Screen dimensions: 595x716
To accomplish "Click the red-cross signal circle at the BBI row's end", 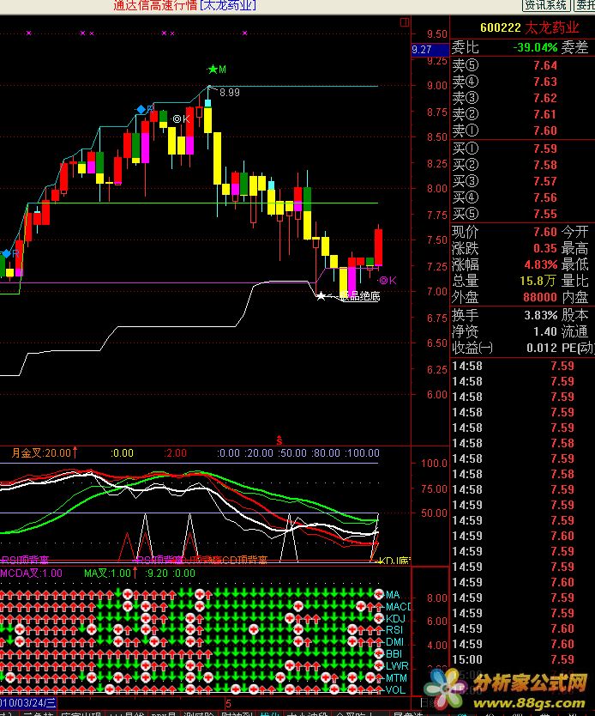I will tap(379, 654).
